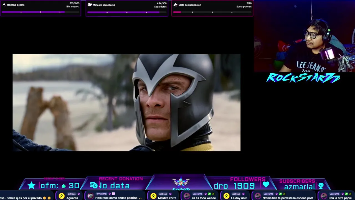
Task: Click the streamer webcam feed
Action: (304, 36)
